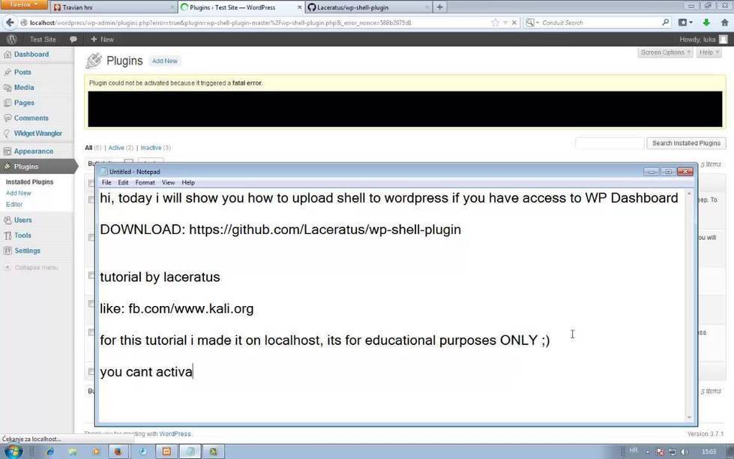Open the comments bubble icon in admin bar
The image size is (734, 459).
pyautogui.click(x=73, y=39)
